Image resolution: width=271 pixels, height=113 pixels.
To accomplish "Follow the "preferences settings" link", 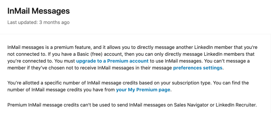I will 198,68.
